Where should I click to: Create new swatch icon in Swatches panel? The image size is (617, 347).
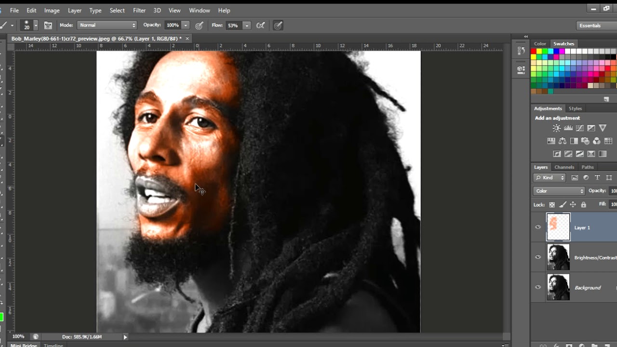pos(606,99)
